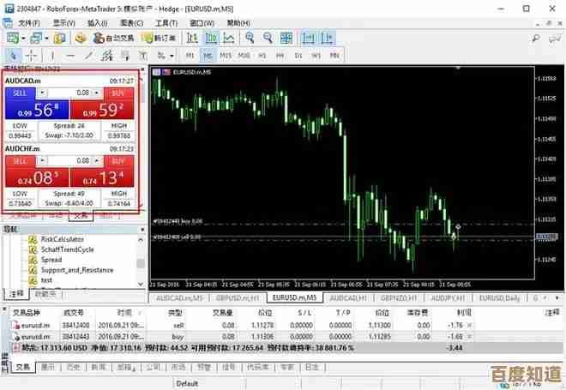The height and width of the screenshot is (390, 566).
Task: Switch to the GBPUSD.m,H1 chart tab
Action: coord(238,297)
